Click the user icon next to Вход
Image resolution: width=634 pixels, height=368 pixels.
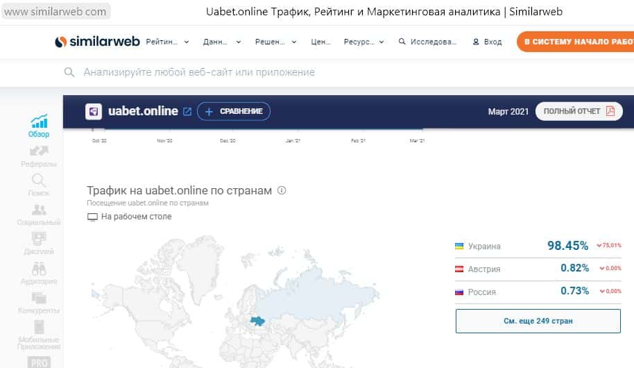476,42
